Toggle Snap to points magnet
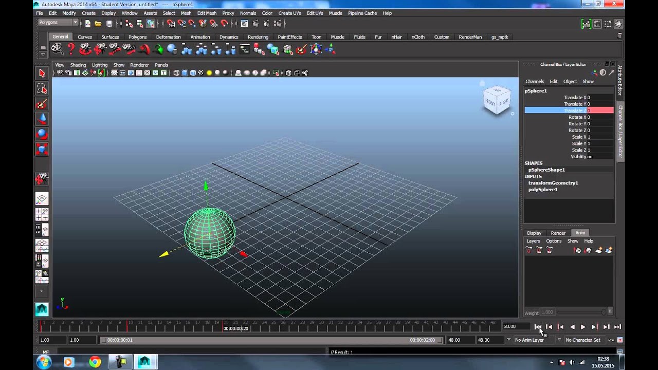Image resolution: width=658 pixels, height=370 pixels. tap(192, 23)
